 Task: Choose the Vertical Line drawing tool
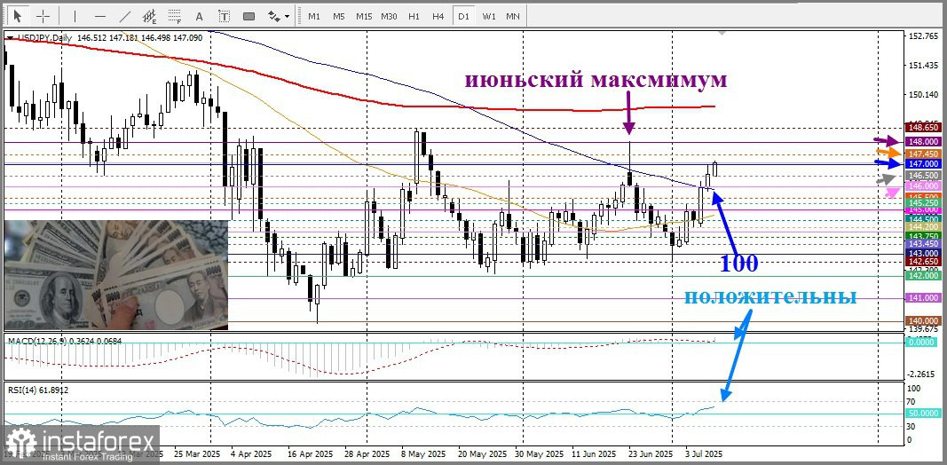[x=75, y=16]
